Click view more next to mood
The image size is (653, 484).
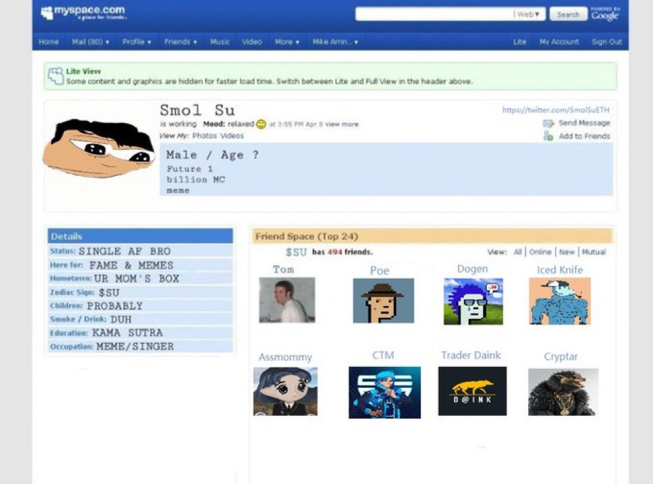(342, 124)
